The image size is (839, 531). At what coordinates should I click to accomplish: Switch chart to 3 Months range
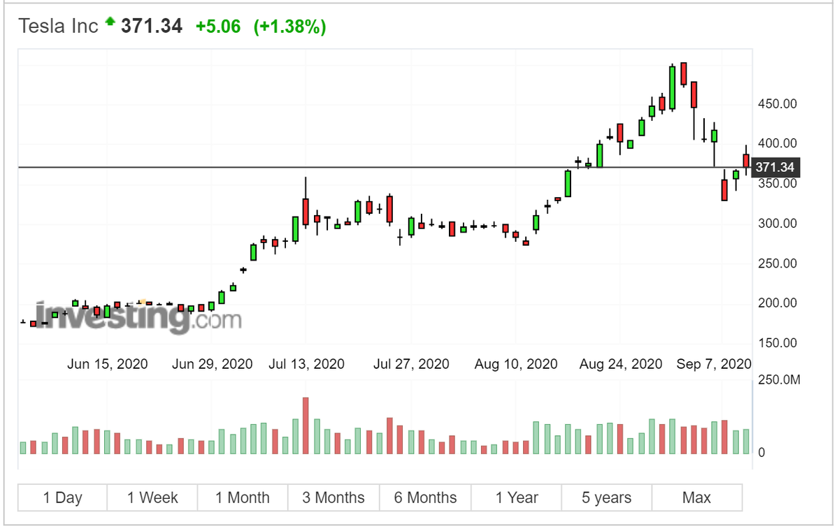tap(334, 497)
